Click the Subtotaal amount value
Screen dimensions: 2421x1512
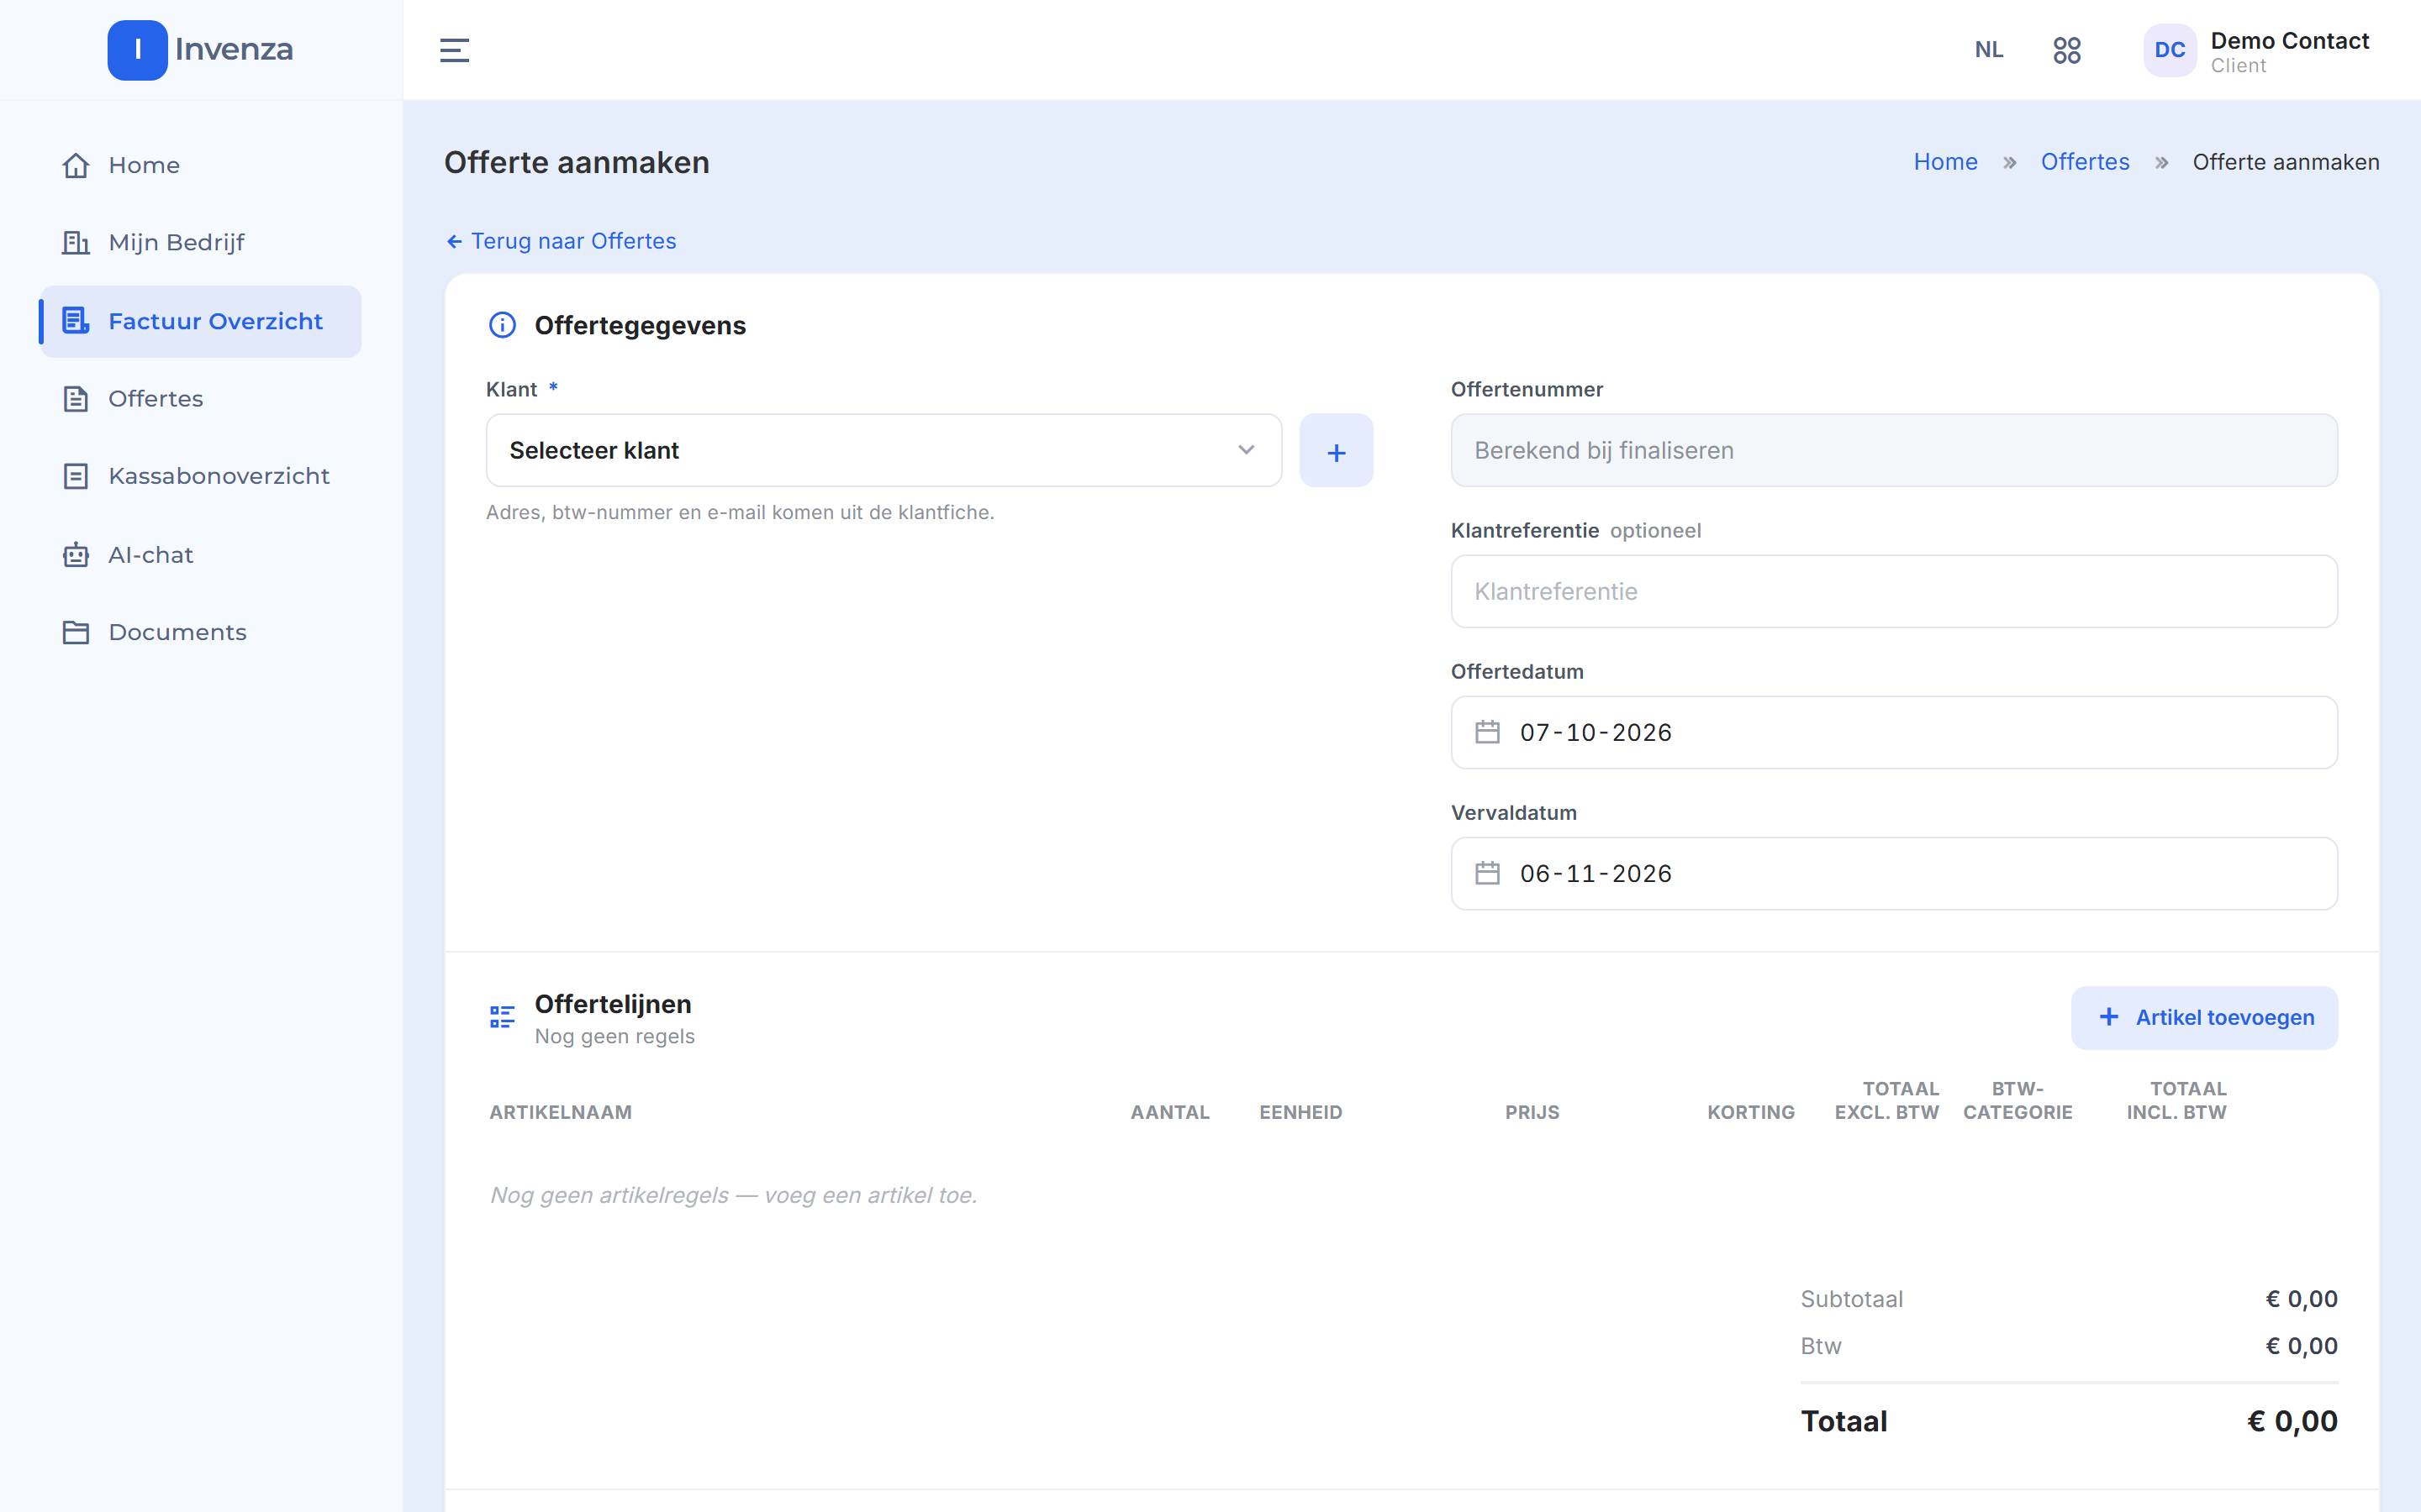[2301, 1299]
